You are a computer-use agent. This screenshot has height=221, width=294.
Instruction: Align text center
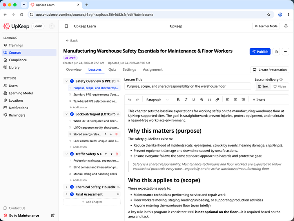pyautogui.click(x=235, y=100)
